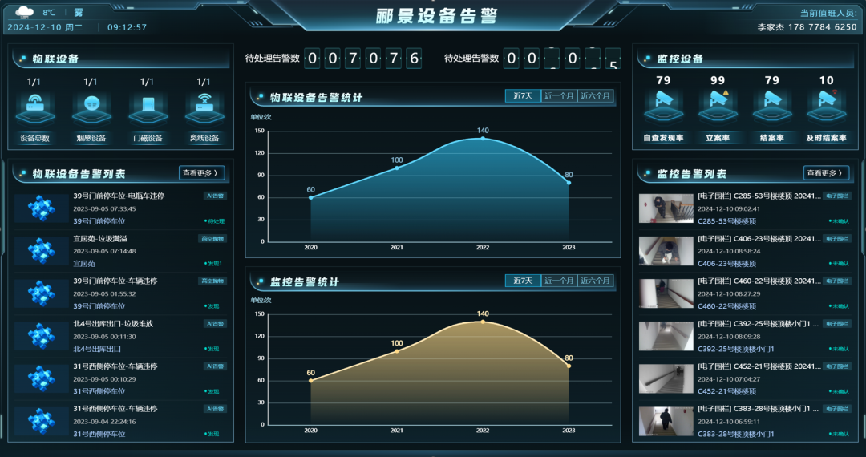Image resolution: width=866 pixels, height=457 pixels.
Task: Switch 物联设备告警统计 chart to 近一个月
Action: click(x=559, y=96)
